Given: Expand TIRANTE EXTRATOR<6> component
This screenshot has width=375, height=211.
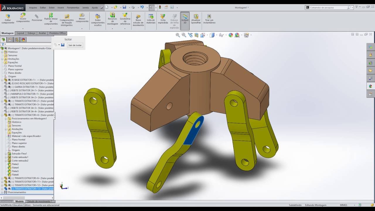Looking at the screenshot, I should click(x=2, y=178).
